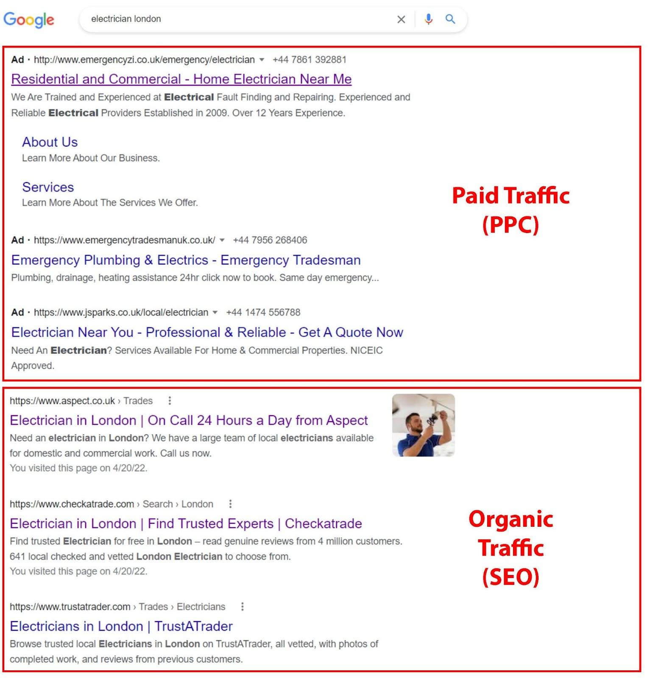Expand dropdown arrow next to jsparks.co.uk ad URL
Screen dimensions: 667x678
pyautogui.click(x=215, y=313)
